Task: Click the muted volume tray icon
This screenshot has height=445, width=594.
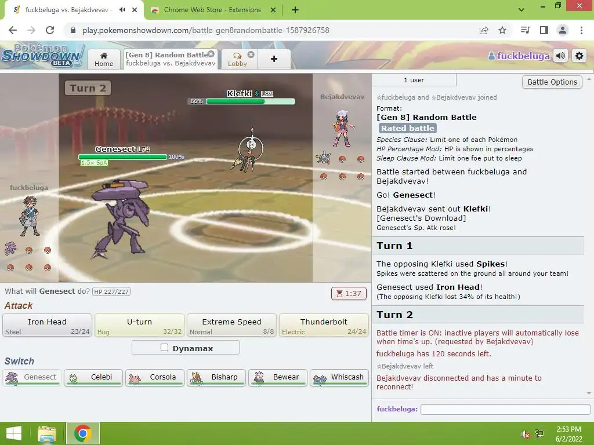Action: click(x=525, y=434)
